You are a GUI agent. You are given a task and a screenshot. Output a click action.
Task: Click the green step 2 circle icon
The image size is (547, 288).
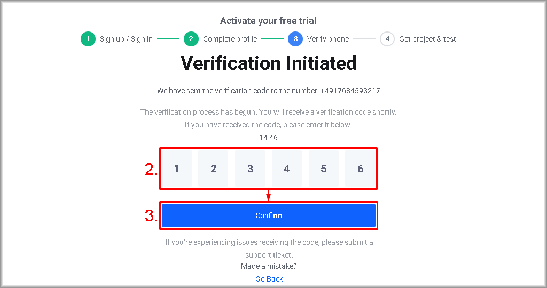191,39
